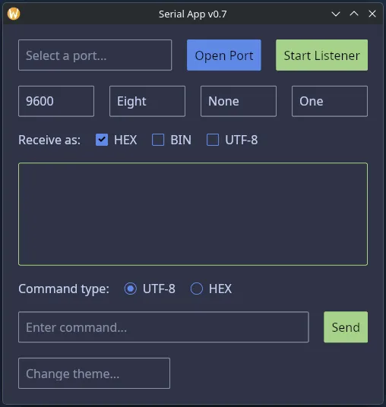Click inside the received data output area

193,214
